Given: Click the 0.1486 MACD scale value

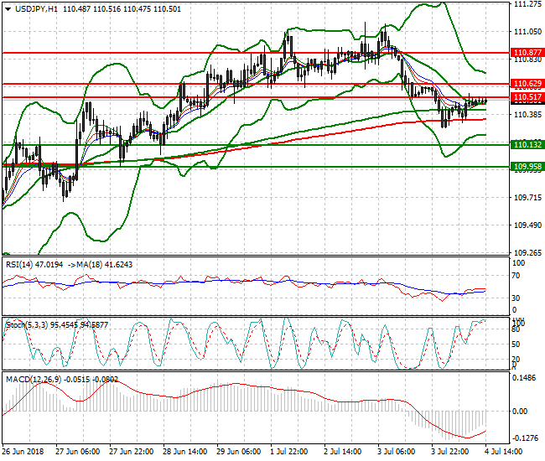Looking at the screenshot, I should pos(527,378).
